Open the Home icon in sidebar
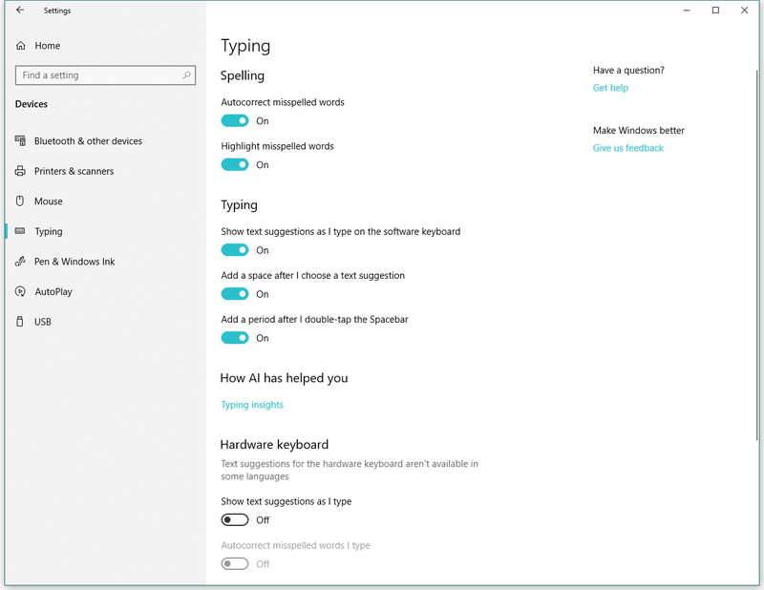The height and width of the screenshot is (590, 764). (x=20, y=46)
